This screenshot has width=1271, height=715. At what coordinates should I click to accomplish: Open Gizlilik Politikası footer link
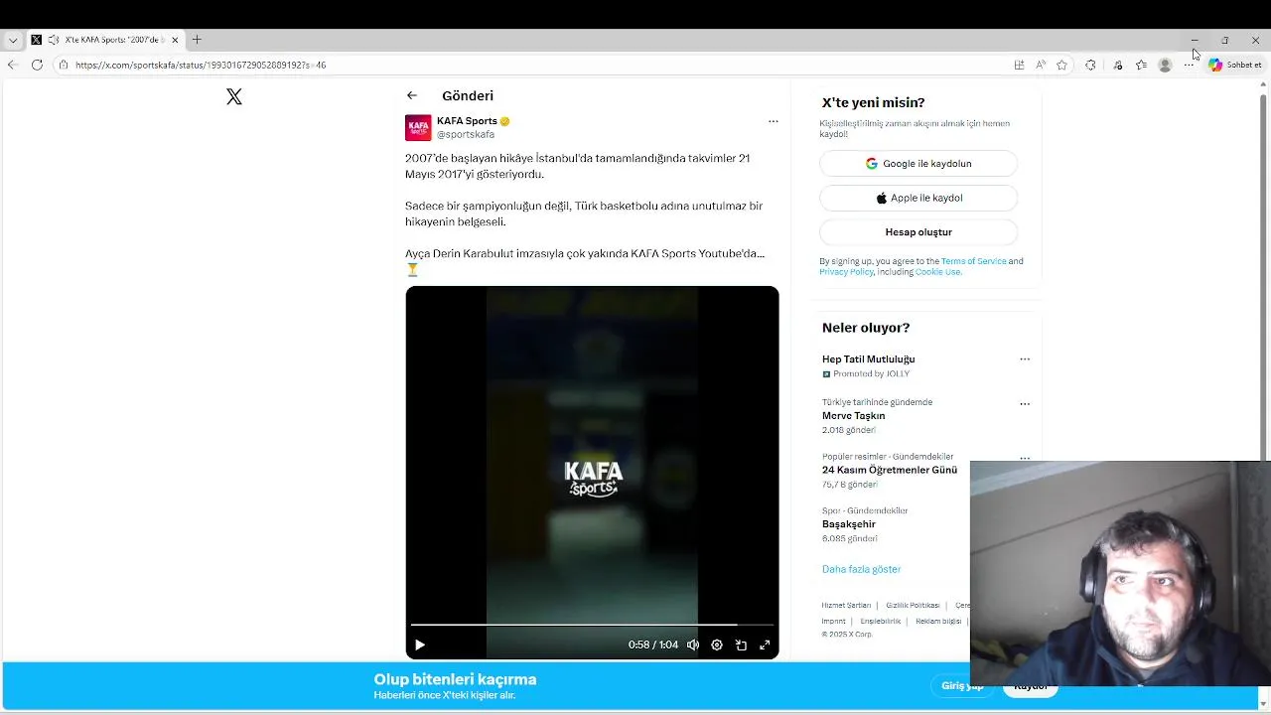pos(913,605)
